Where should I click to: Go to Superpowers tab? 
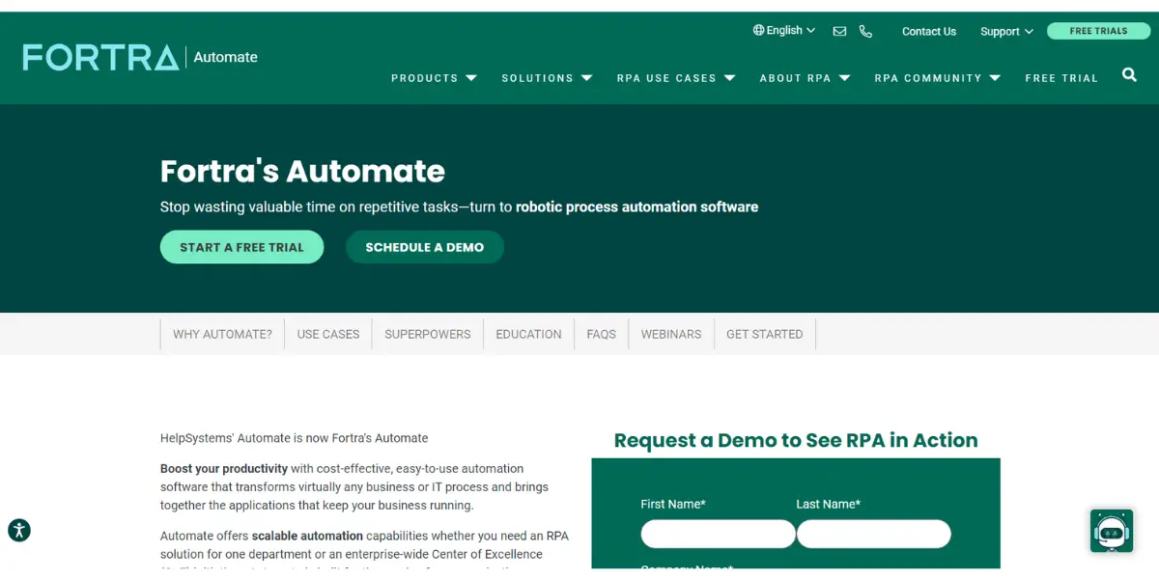428,334
